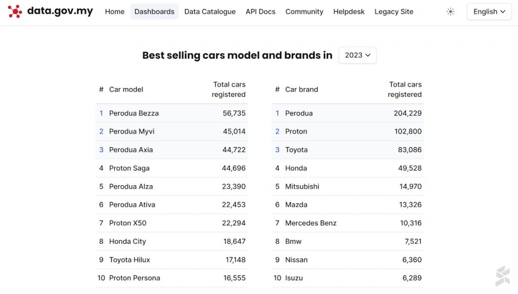Open the API Docs menu item

point(261,12)
